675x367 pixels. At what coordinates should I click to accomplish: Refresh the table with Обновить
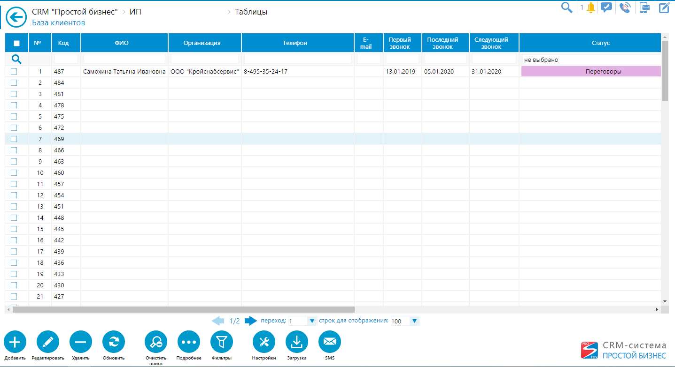pos(114,342)
